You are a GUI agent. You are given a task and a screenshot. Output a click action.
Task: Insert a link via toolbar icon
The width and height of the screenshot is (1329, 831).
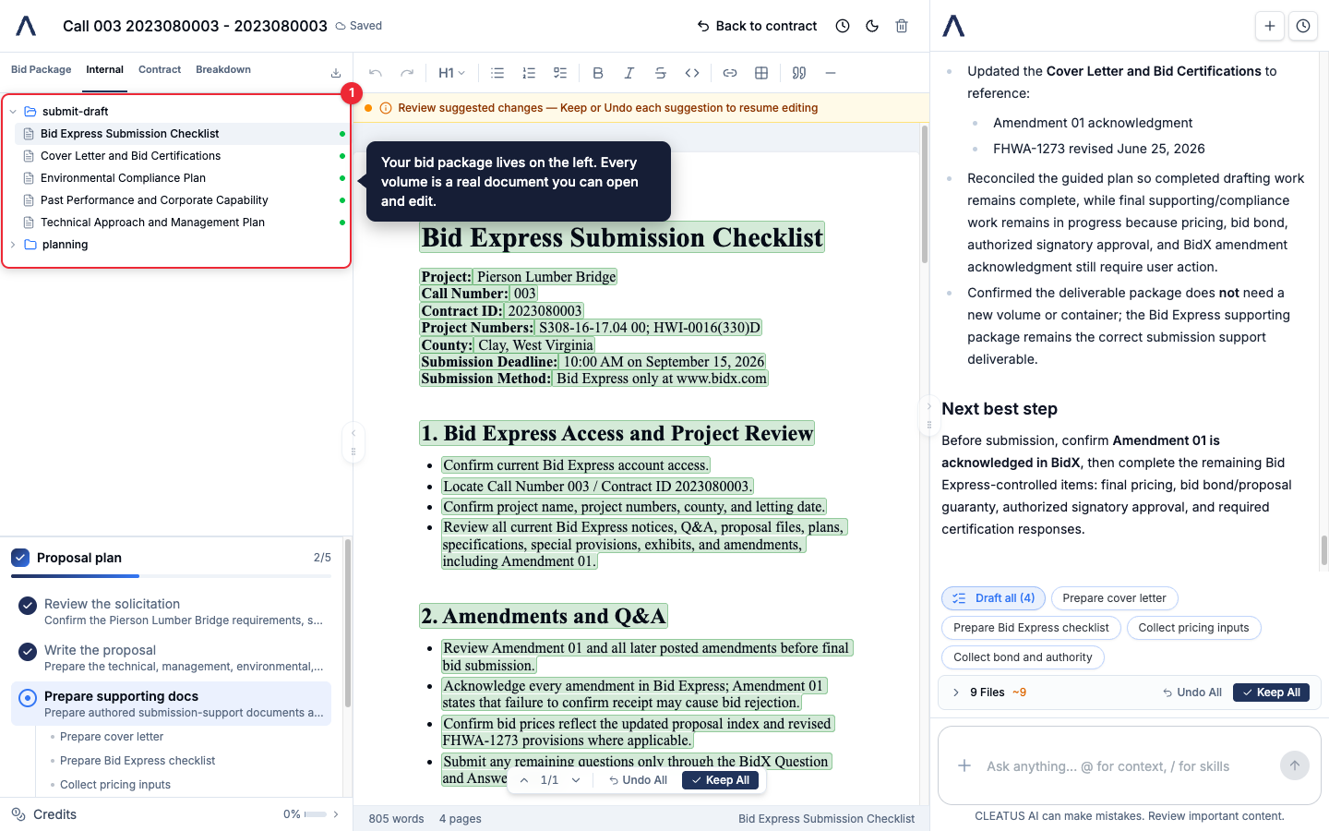tap(730, 73)
